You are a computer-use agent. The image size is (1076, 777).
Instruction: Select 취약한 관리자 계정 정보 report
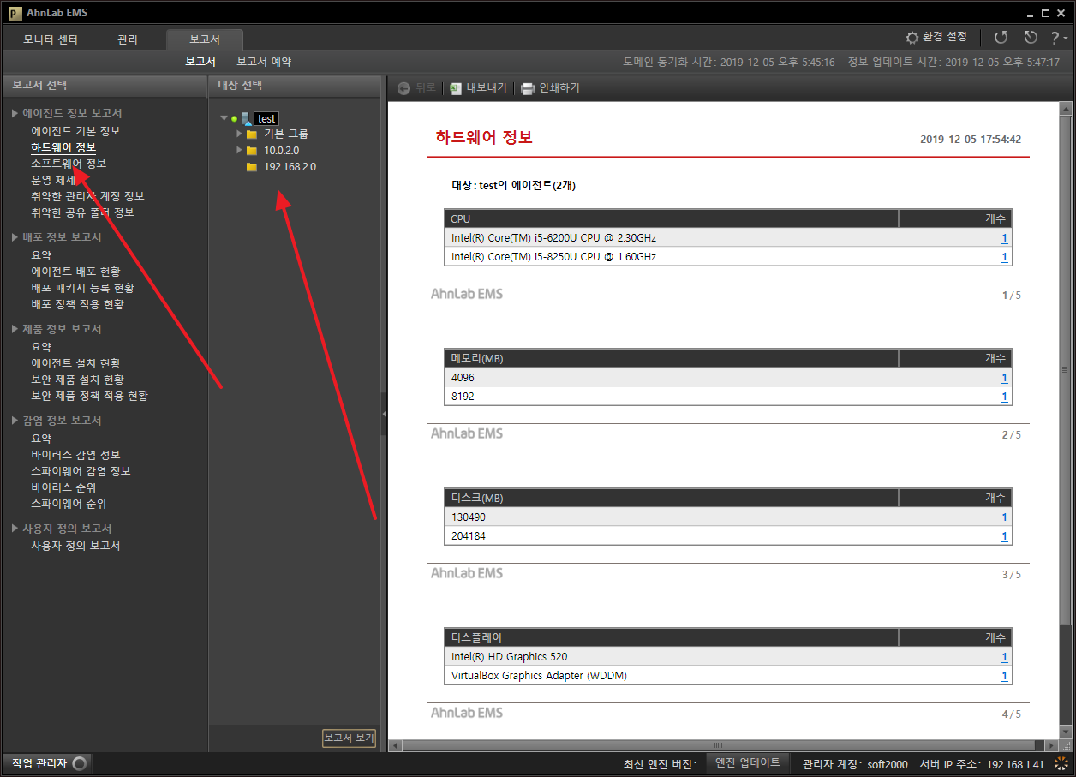(87, 196)
